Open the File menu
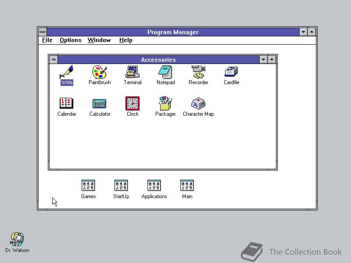Image resolution: width=351 pixels, height=263 pixels. [47, 40]
